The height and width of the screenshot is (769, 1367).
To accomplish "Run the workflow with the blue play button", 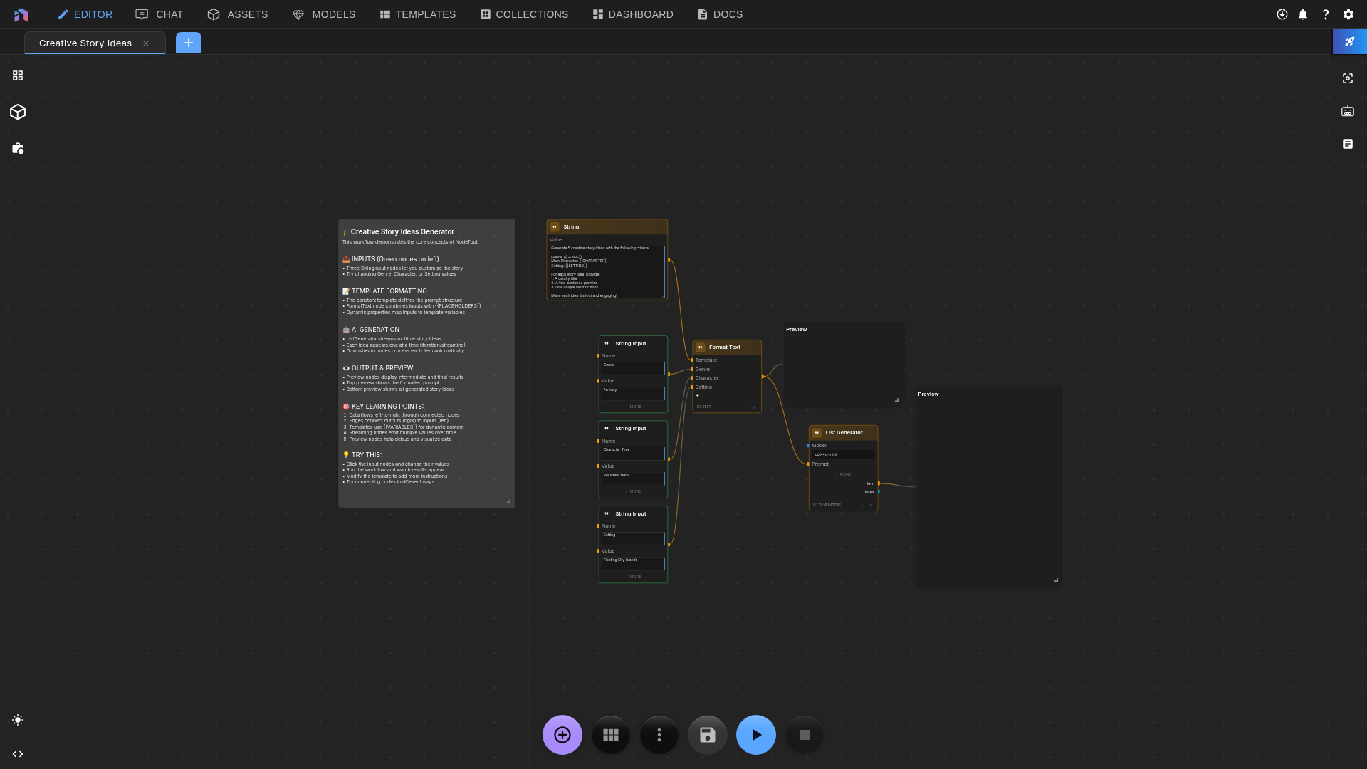I will point(755,734).
